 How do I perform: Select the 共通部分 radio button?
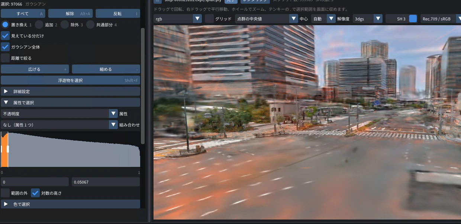(x=90, y=25)
